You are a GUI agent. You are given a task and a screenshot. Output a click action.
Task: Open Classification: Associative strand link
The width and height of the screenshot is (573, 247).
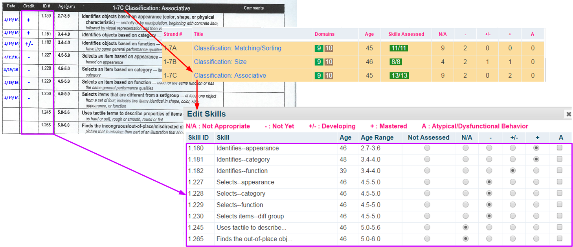tap(230, 75)
